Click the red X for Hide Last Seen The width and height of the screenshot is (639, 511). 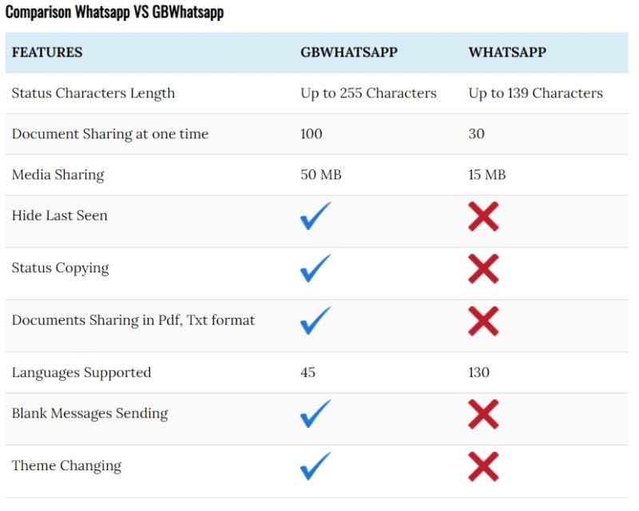[x=483, y=216]
